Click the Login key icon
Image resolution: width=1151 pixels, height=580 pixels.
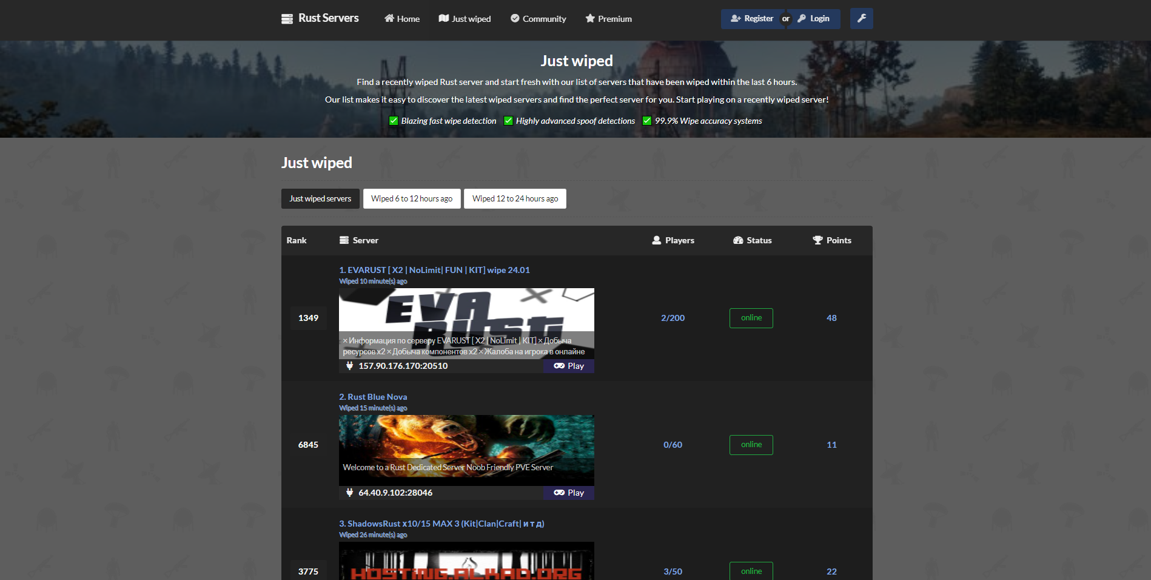(x=802, y=19)
